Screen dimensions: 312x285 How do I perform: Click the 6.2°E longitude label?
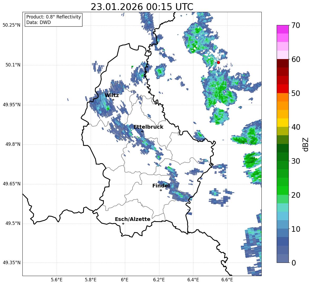[159, 280]
